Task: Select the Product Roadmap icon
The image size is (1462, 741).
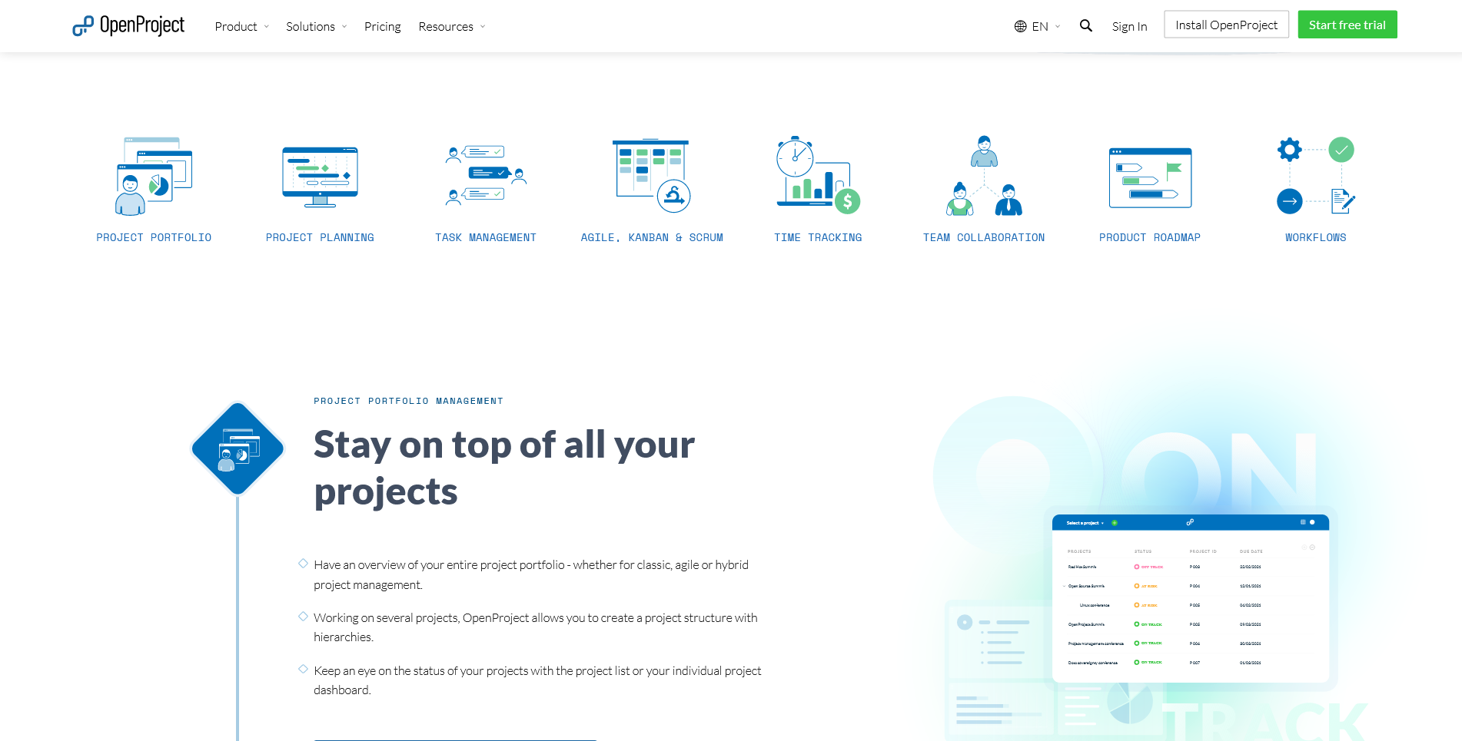Action: coord(1150,177)
